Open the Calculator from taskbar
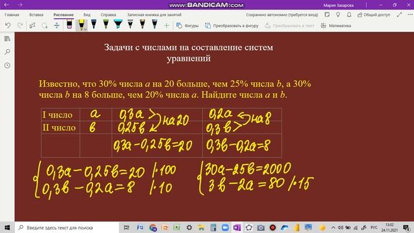 [213, 227]
